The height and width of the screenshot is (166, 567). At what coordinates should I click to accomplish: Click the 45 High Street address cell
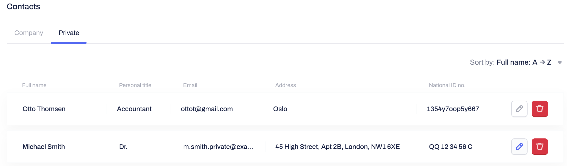point(337,147)
